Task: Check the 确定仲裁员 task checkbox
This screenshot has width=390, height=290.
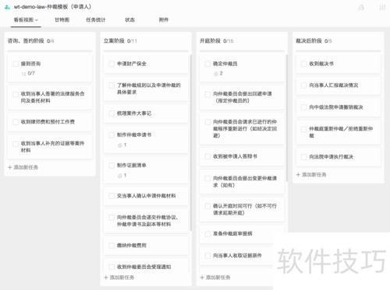Action: 207,64
